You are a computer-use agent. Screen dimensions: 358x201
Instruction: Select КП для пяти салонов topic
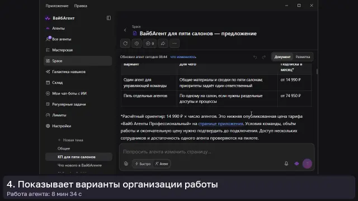coord(78,157)
